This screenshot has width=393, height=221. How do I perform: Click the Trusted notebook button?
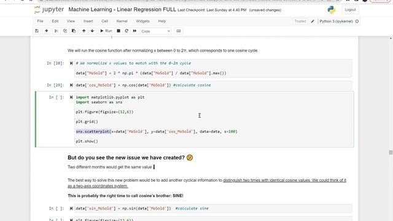[300, 21]
